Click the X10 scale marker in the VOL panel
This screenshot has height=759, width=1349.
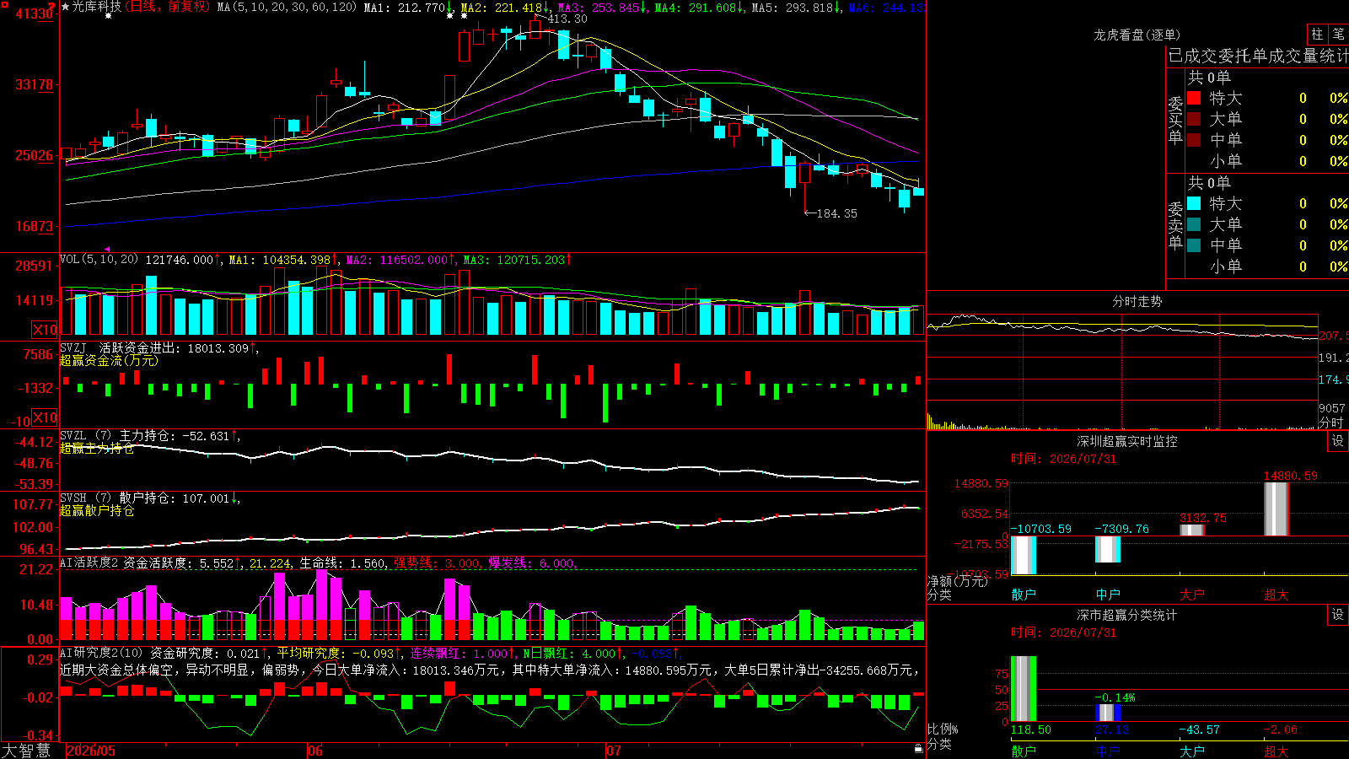(45, 330)
